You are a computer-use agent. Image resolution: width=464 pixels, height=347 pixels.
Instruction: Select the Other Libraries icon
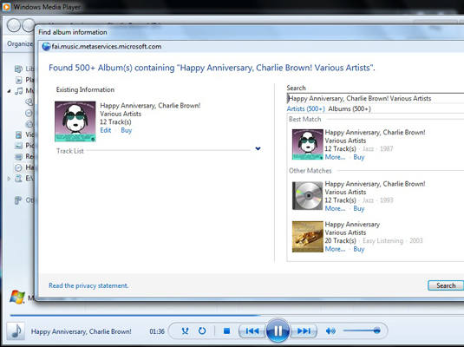[18, 200]
